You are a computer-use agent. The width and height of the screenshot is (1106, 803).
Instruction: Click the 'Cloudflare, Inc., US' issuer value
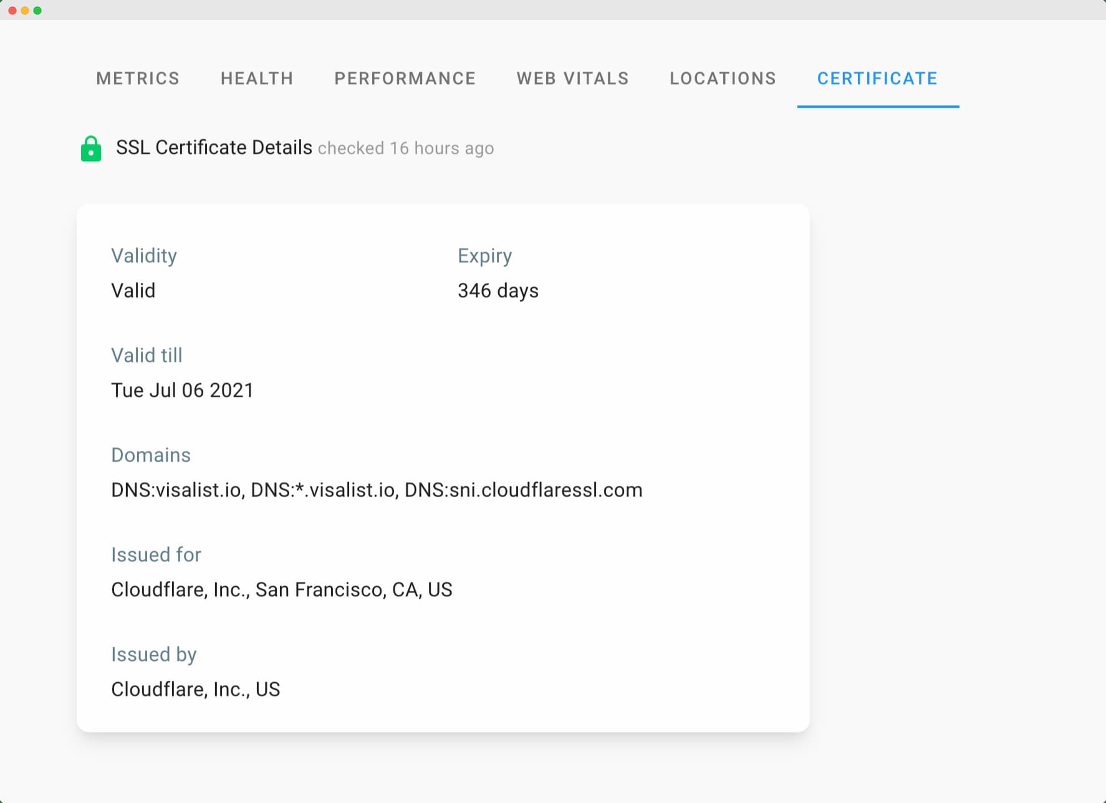tap(196, 689)
